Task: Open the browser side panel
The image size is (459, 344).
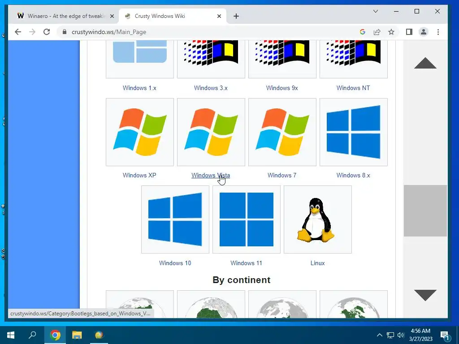Action: [409, 32]
